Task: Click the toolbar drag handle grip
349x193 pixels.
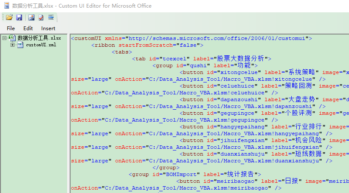Action: click(3, 17)
